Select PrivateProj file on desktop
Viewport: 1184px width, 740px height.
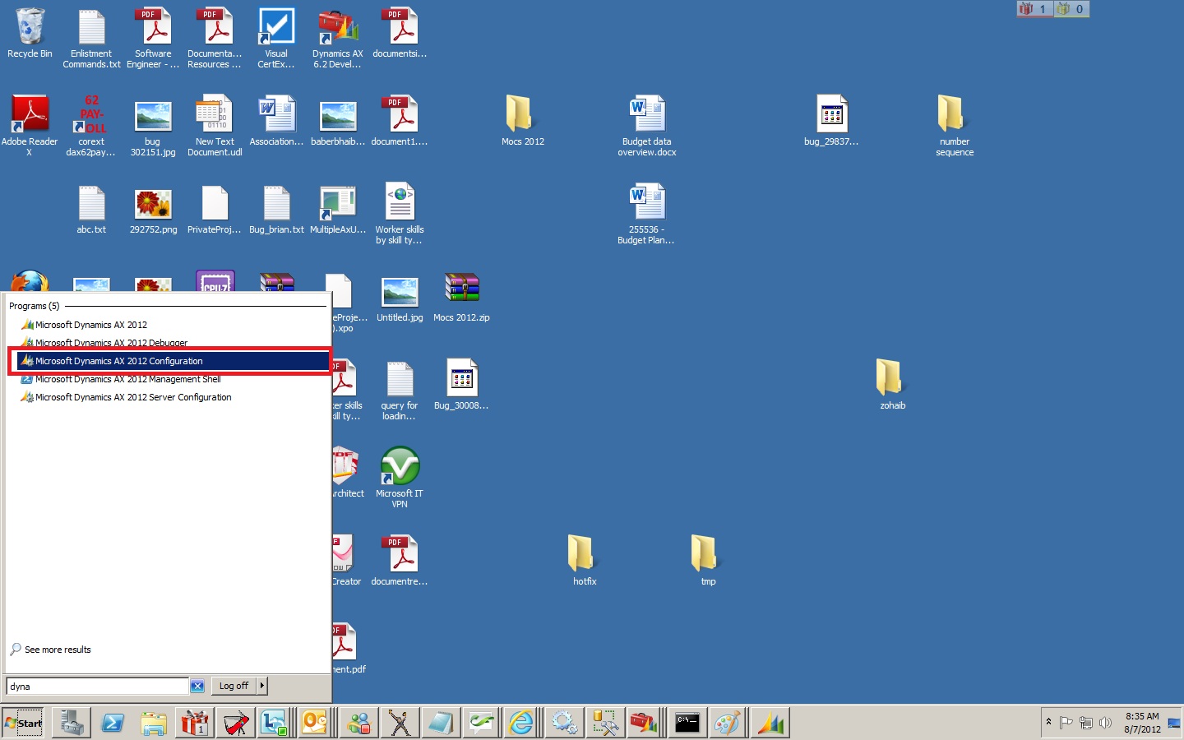215,210
